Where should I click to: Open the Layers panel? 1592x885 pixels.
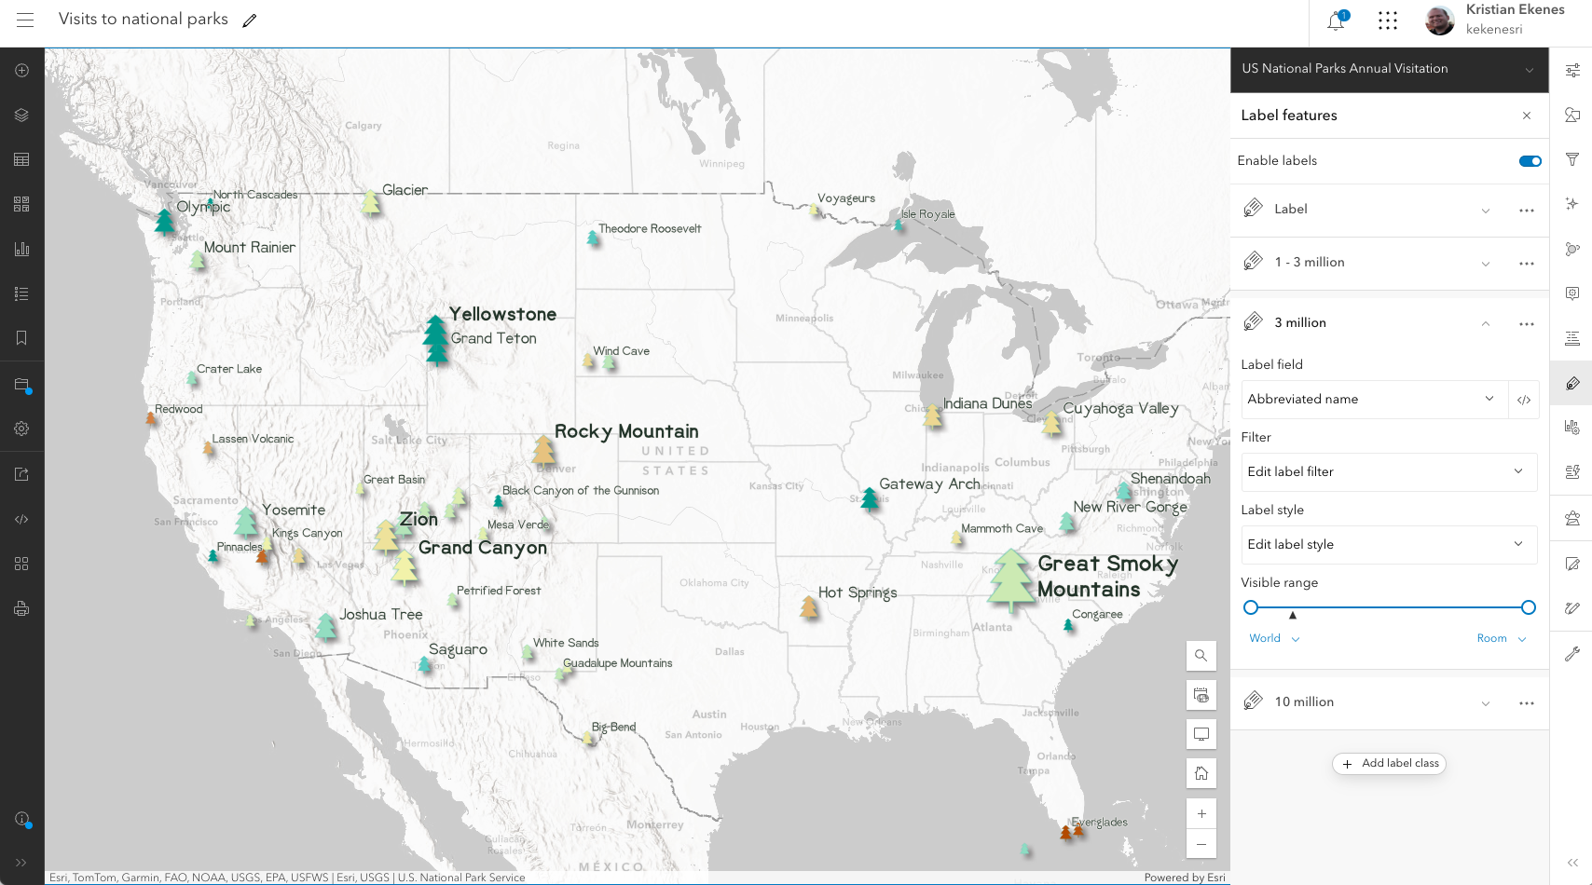pos(21,116)
